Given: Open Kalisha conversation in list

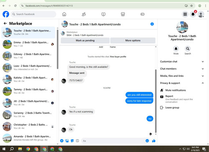Looking at the screenshot, I should [x=28, y=79].
